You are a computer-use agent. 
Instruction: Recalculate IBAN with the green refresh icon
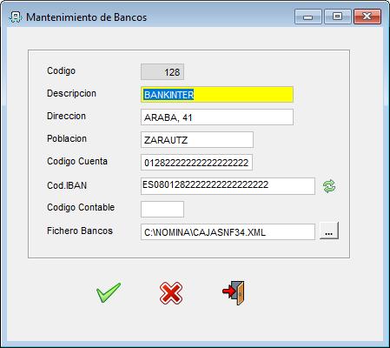pos(329,186)
